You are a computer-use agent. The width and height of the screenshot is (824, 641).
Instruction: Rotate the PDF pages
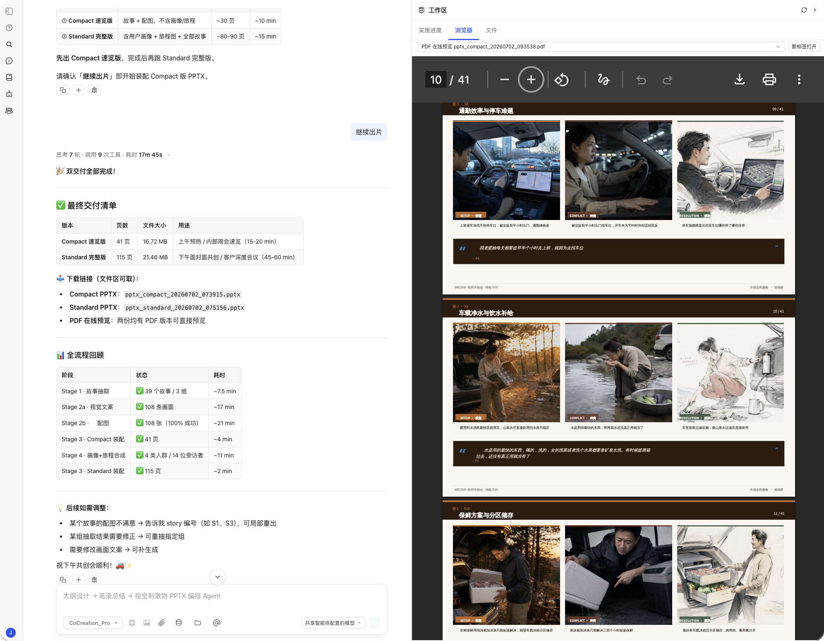point(562,79)
